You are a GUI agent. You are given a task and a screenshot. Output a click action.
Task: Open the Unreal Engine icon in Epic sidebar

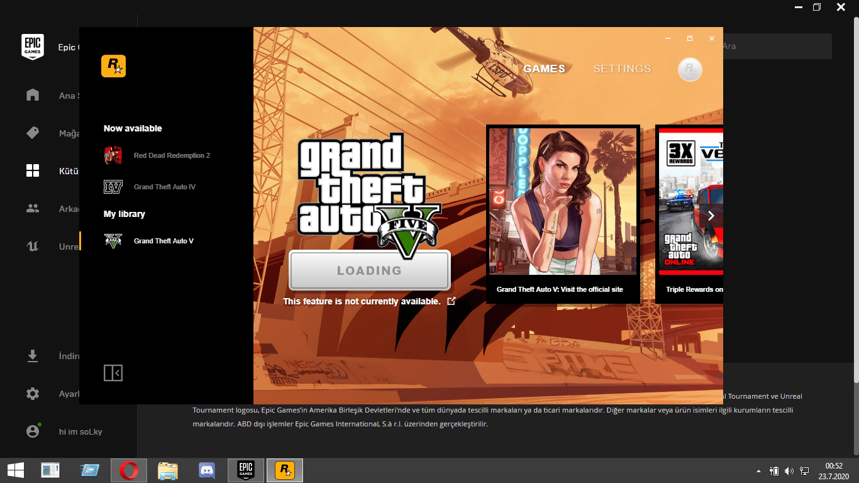coord(33,246)
